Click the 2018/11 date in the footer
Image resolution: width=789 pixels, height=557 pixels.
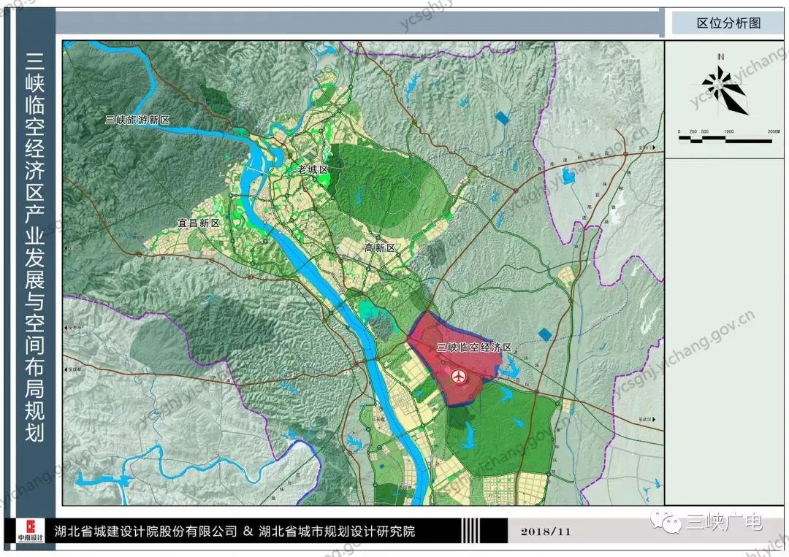tap(545, 531)
